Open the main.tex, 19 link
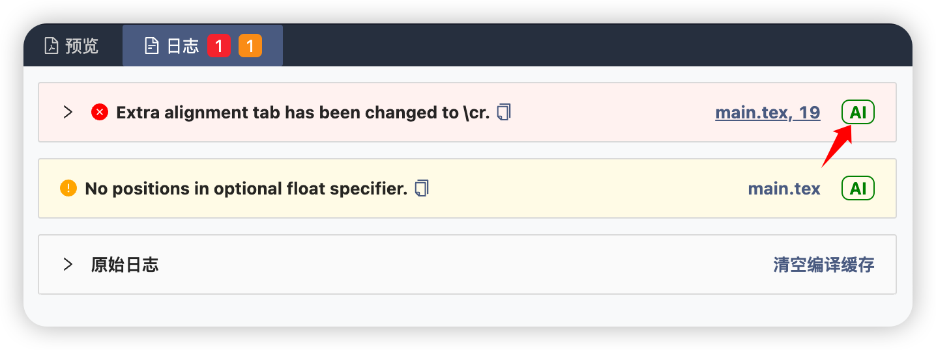 point(767,113)
